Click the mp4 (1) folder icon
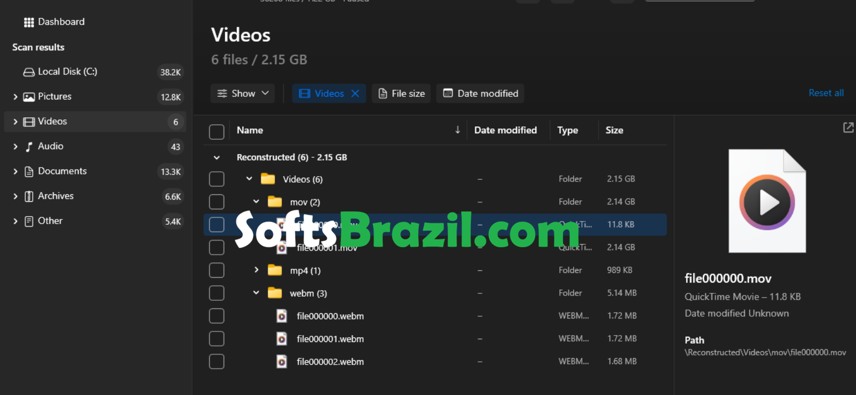Viewport: 856px width, 395px height. (275, 270)
